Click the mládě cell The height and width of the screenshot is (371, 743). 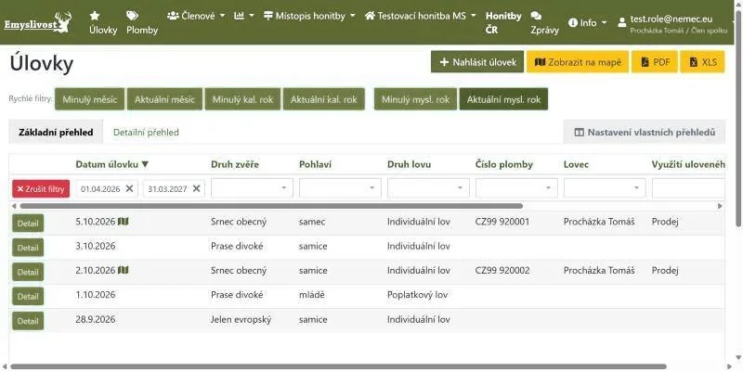click(312, 295)
